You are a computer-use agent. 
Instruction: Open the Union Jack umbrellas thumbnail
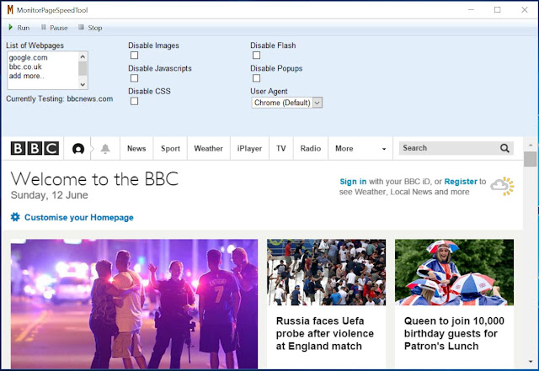click(x=454, y=273)
